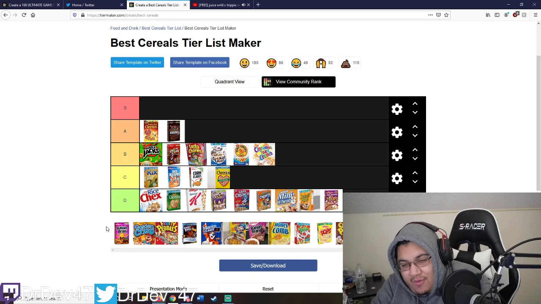
Task: Move A tier row up with arrow
Action: [415, 127]
